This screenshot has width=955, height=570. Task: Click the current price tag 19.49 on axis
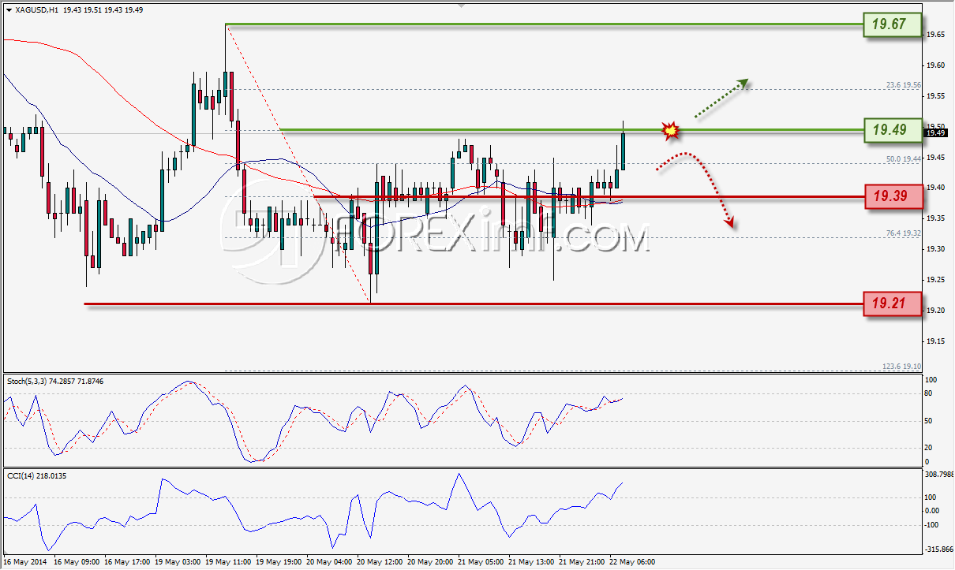[x=936, y=133]
